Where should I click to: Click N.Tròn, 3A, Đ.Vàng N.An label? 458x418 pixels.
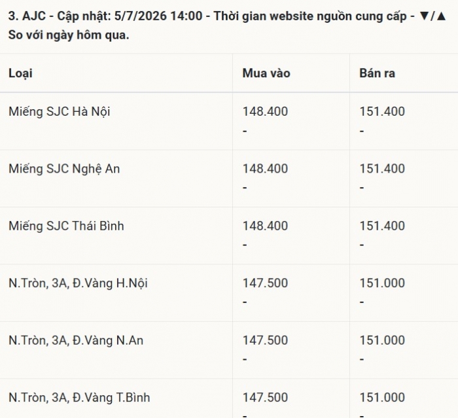(76, 340)
